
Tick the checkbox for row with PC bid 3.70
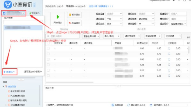coord(48,54)
